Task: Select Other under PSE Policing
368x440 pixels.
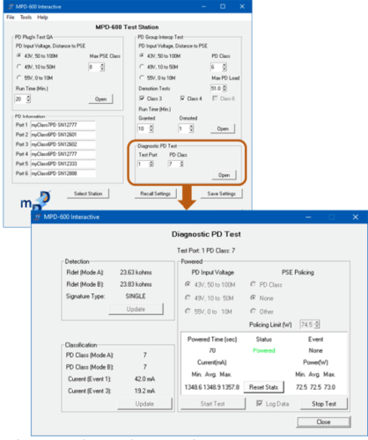Action: (x=261, y=312)
